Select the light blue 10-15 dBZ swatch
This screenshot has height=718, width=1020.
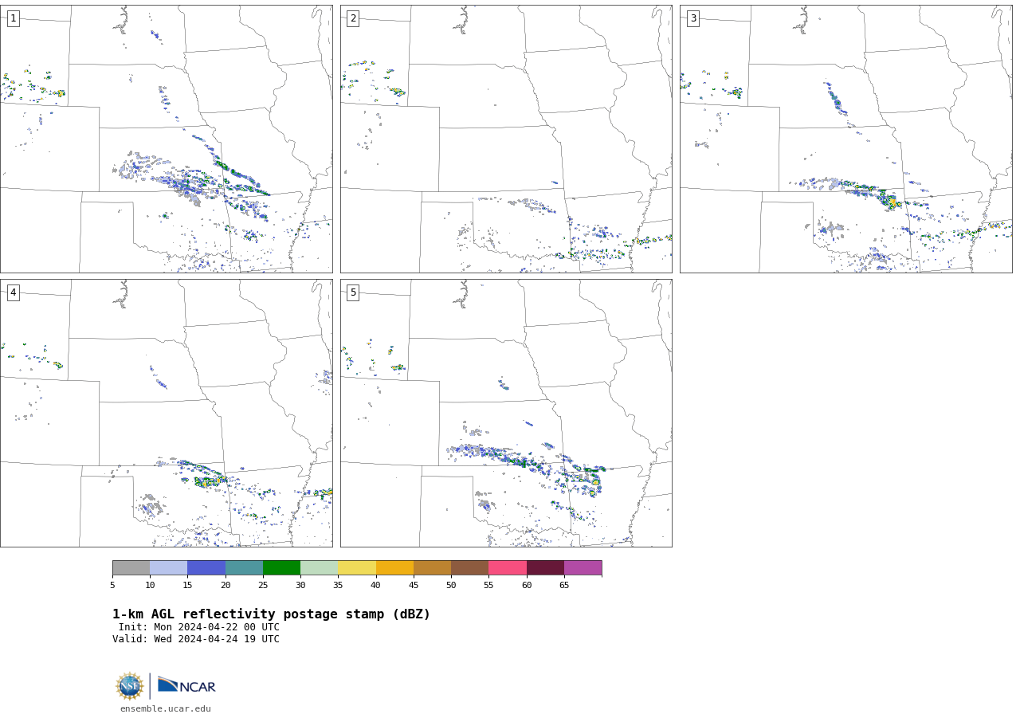[169, 567]
